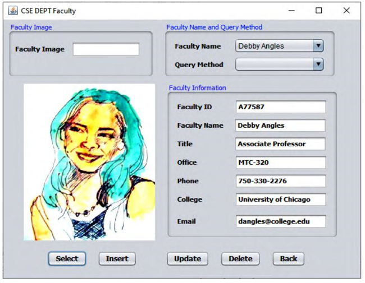Click the 'Faculty ID' label
This screenshot has width=365, height=283.
click(x=195, y=107)
